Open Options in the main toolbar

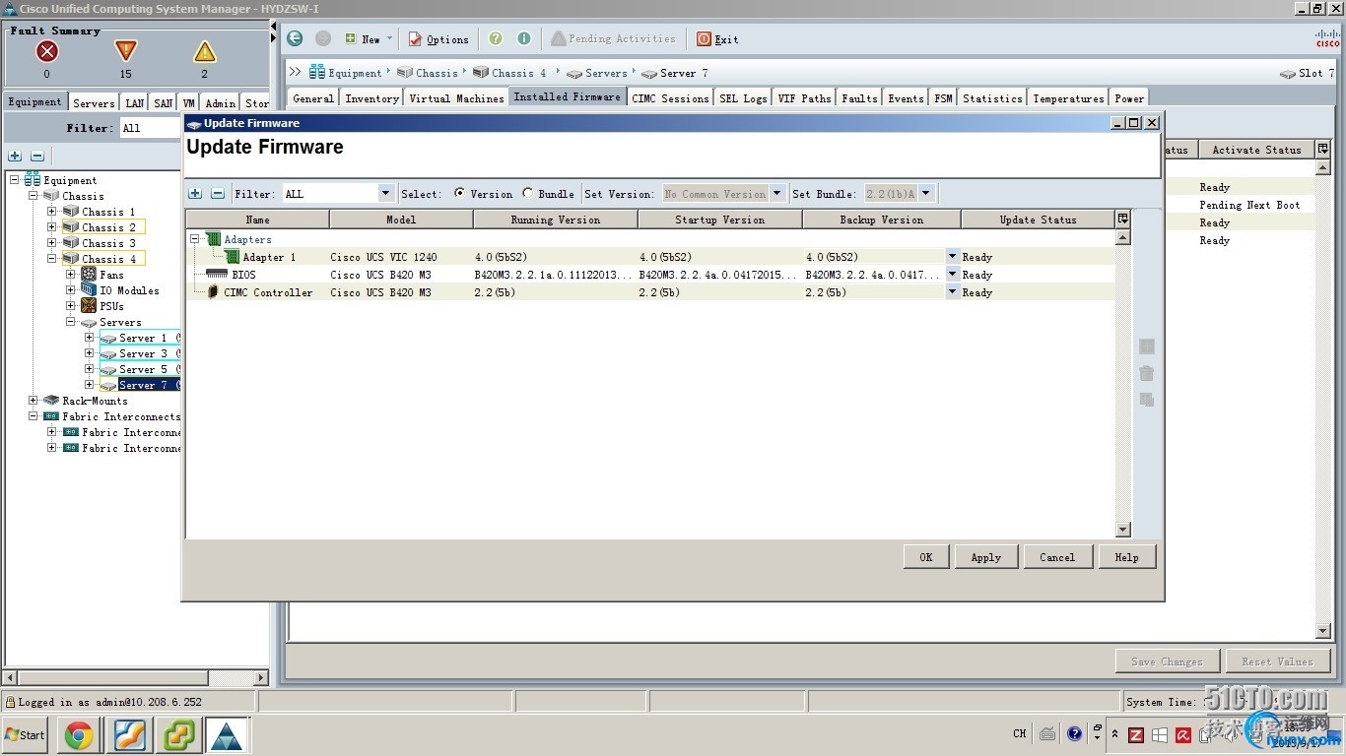pos(438,39)
